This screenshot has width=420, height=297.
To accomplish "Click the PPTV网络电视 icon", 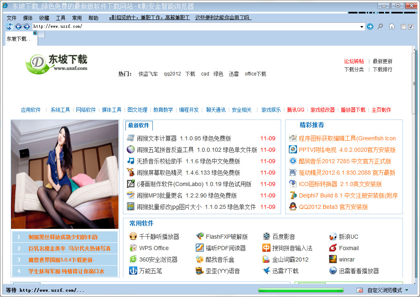I will (293, 149).
